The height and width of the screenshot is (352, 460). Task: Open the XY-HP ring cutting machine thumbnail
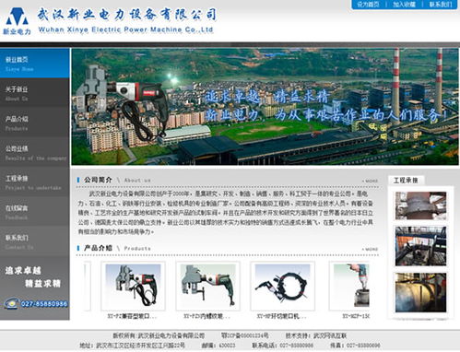click(x=282, y=286)
